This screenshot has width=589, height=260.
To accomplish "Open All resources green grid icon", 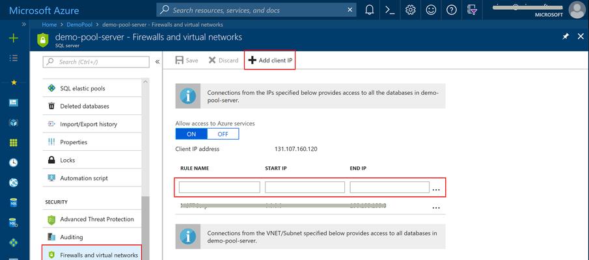I will [14, 142].
